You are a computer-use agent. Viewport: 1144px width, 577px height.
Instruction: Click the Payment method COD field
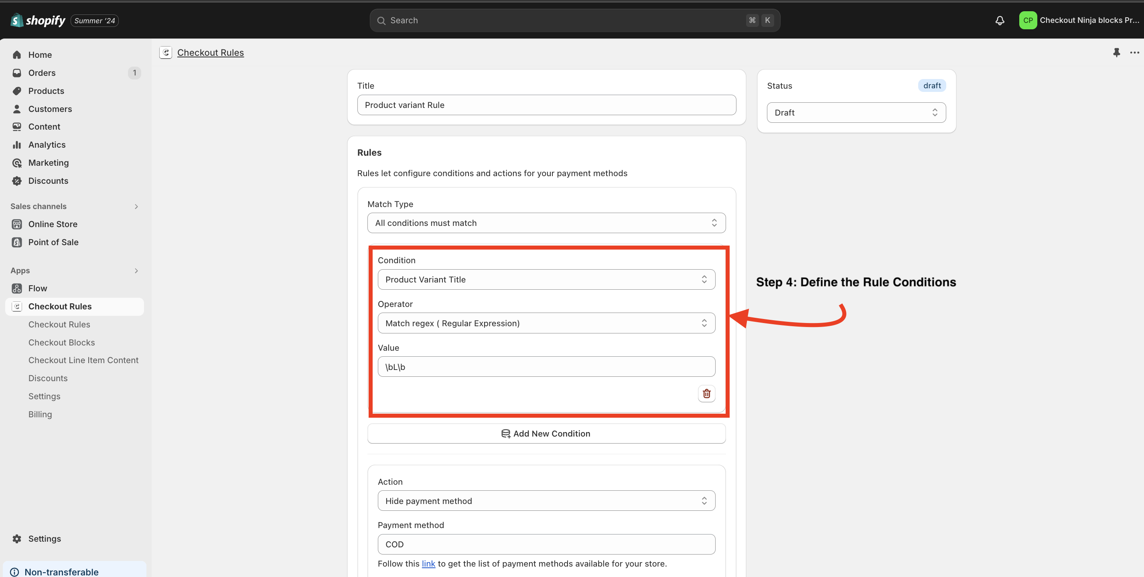click(x=546, y=544)
